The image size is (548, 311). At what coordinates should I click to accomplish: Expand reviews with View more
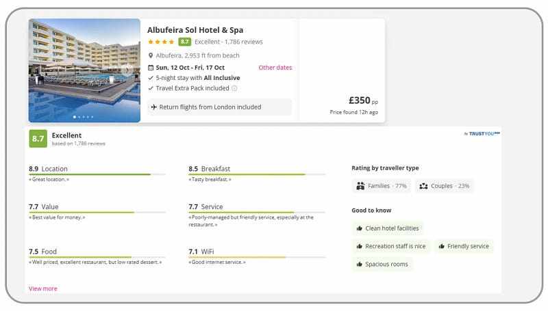[x=43, y=288]
